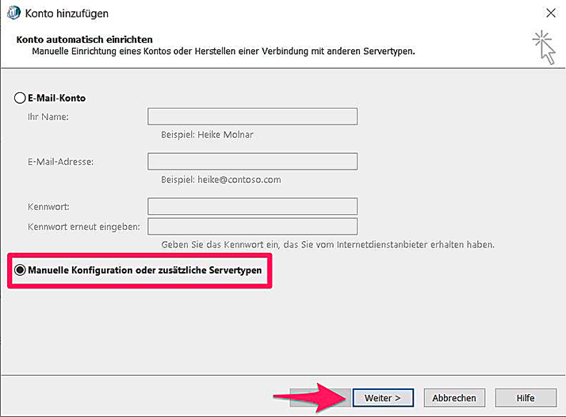Cancel setup via Abbrechen

[454, 398]
